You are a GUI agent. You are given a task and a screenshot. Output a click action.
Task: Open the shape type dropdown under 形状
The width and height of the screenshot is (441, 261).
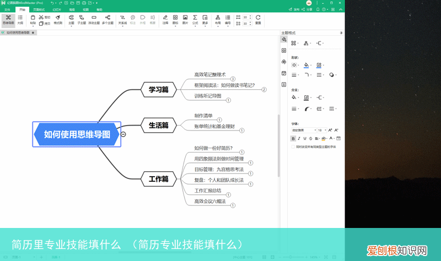click(295, 65)
